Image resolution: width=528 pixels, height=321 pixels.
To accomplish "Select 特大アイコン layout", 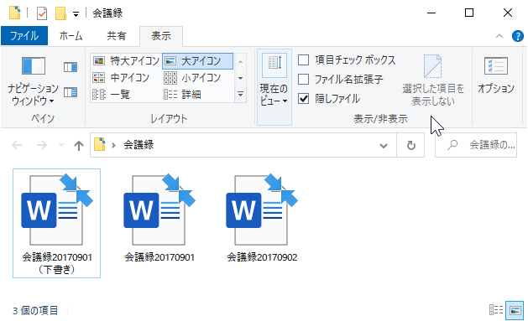I will click(126, 61).
